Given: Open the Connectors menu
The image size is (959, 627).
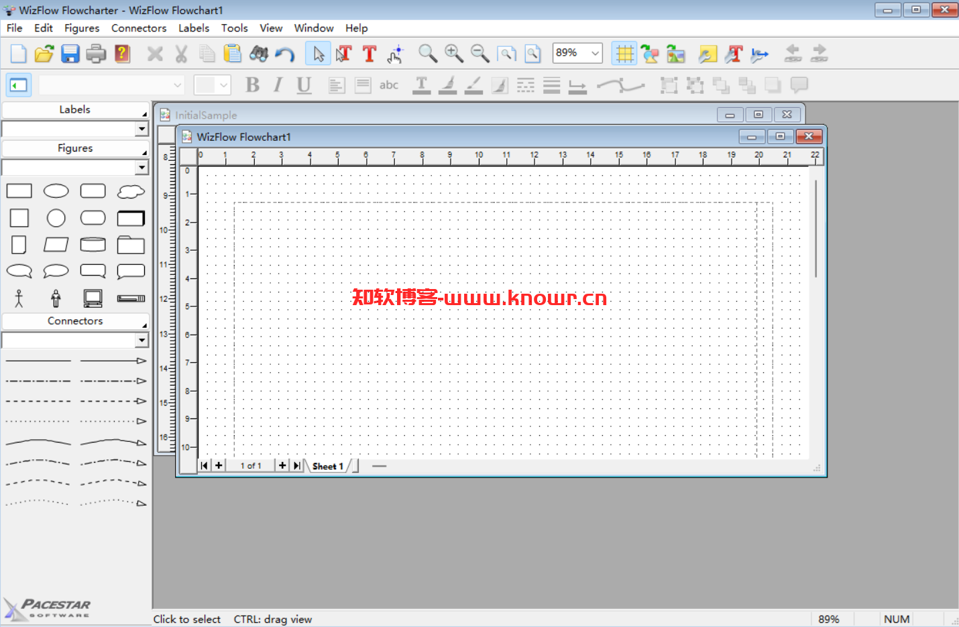Looking at the screenshot, I should coord(139,28).
